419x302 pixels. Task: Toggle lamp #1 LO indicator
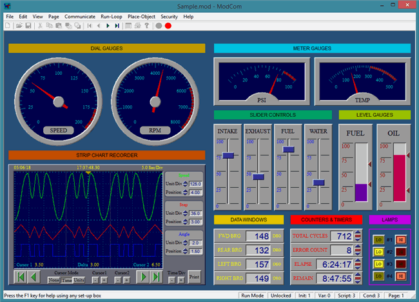click(378, 241)
